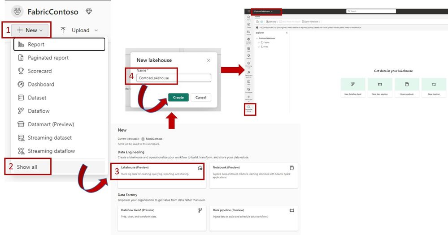The width and height of the screenshot is (448, 235).
Task: Open Deployment pipelines in left rail
Action: pos(248,74)
